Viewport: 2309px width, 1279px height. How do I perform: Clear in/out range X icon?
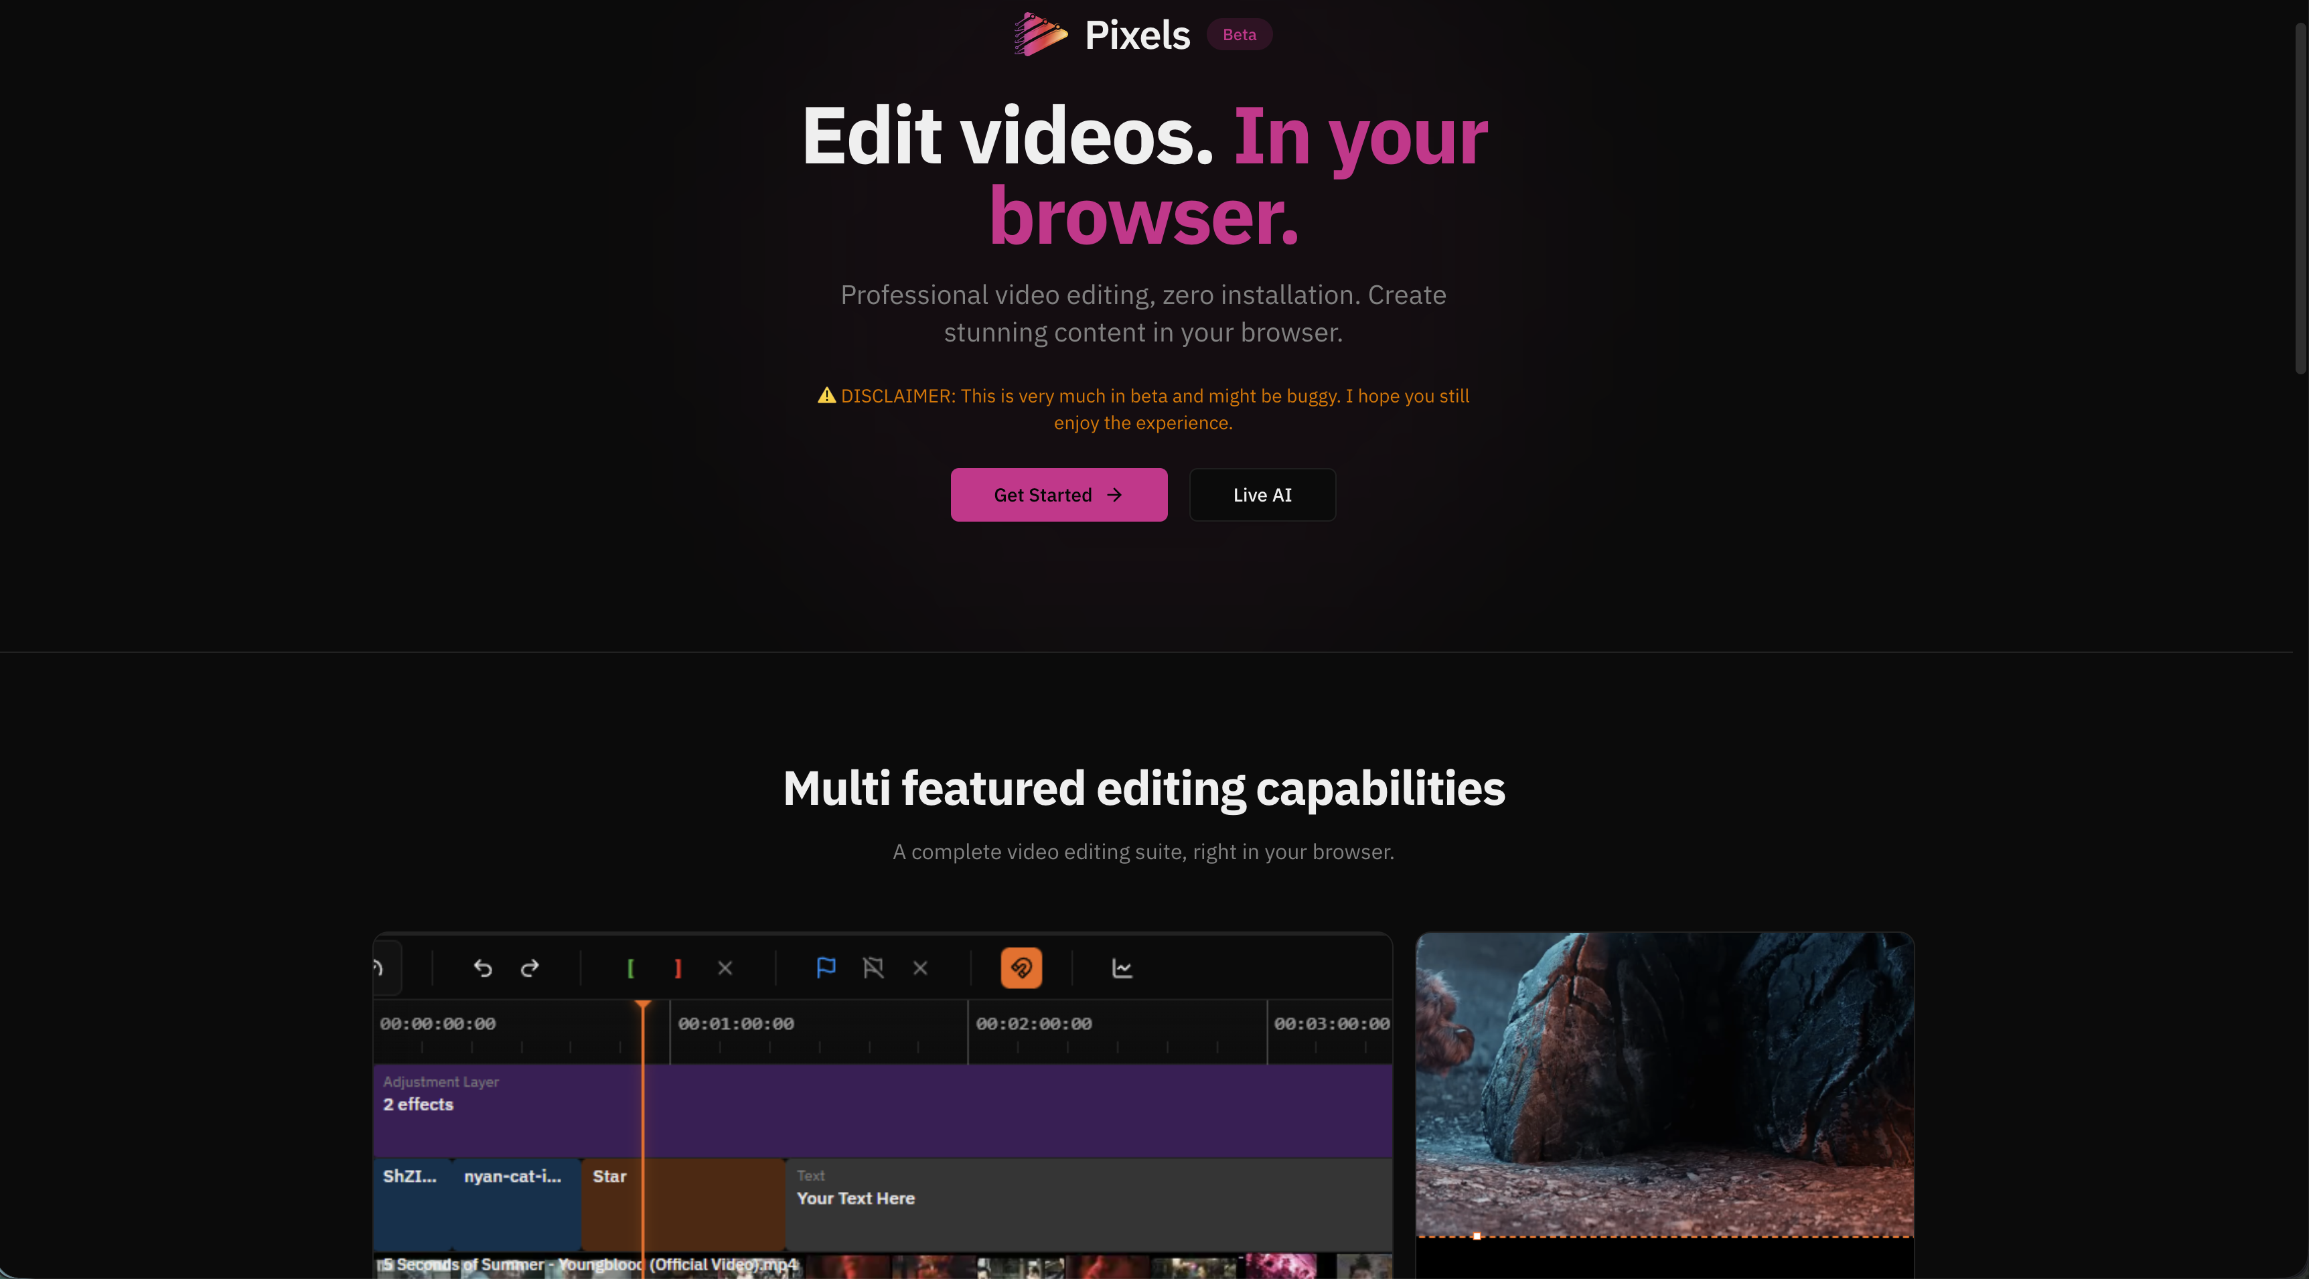click(725, 968)
